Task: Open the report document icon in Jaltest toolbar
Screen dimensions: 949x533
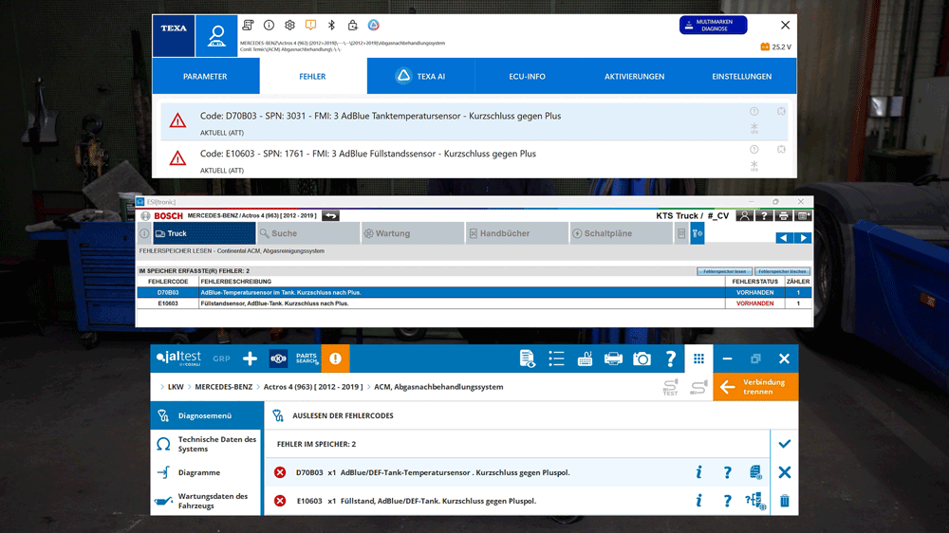Action: click(527, 358)
